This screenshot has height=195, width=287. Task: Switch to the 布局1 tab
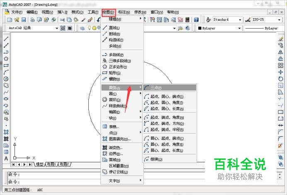pos(51,164)
